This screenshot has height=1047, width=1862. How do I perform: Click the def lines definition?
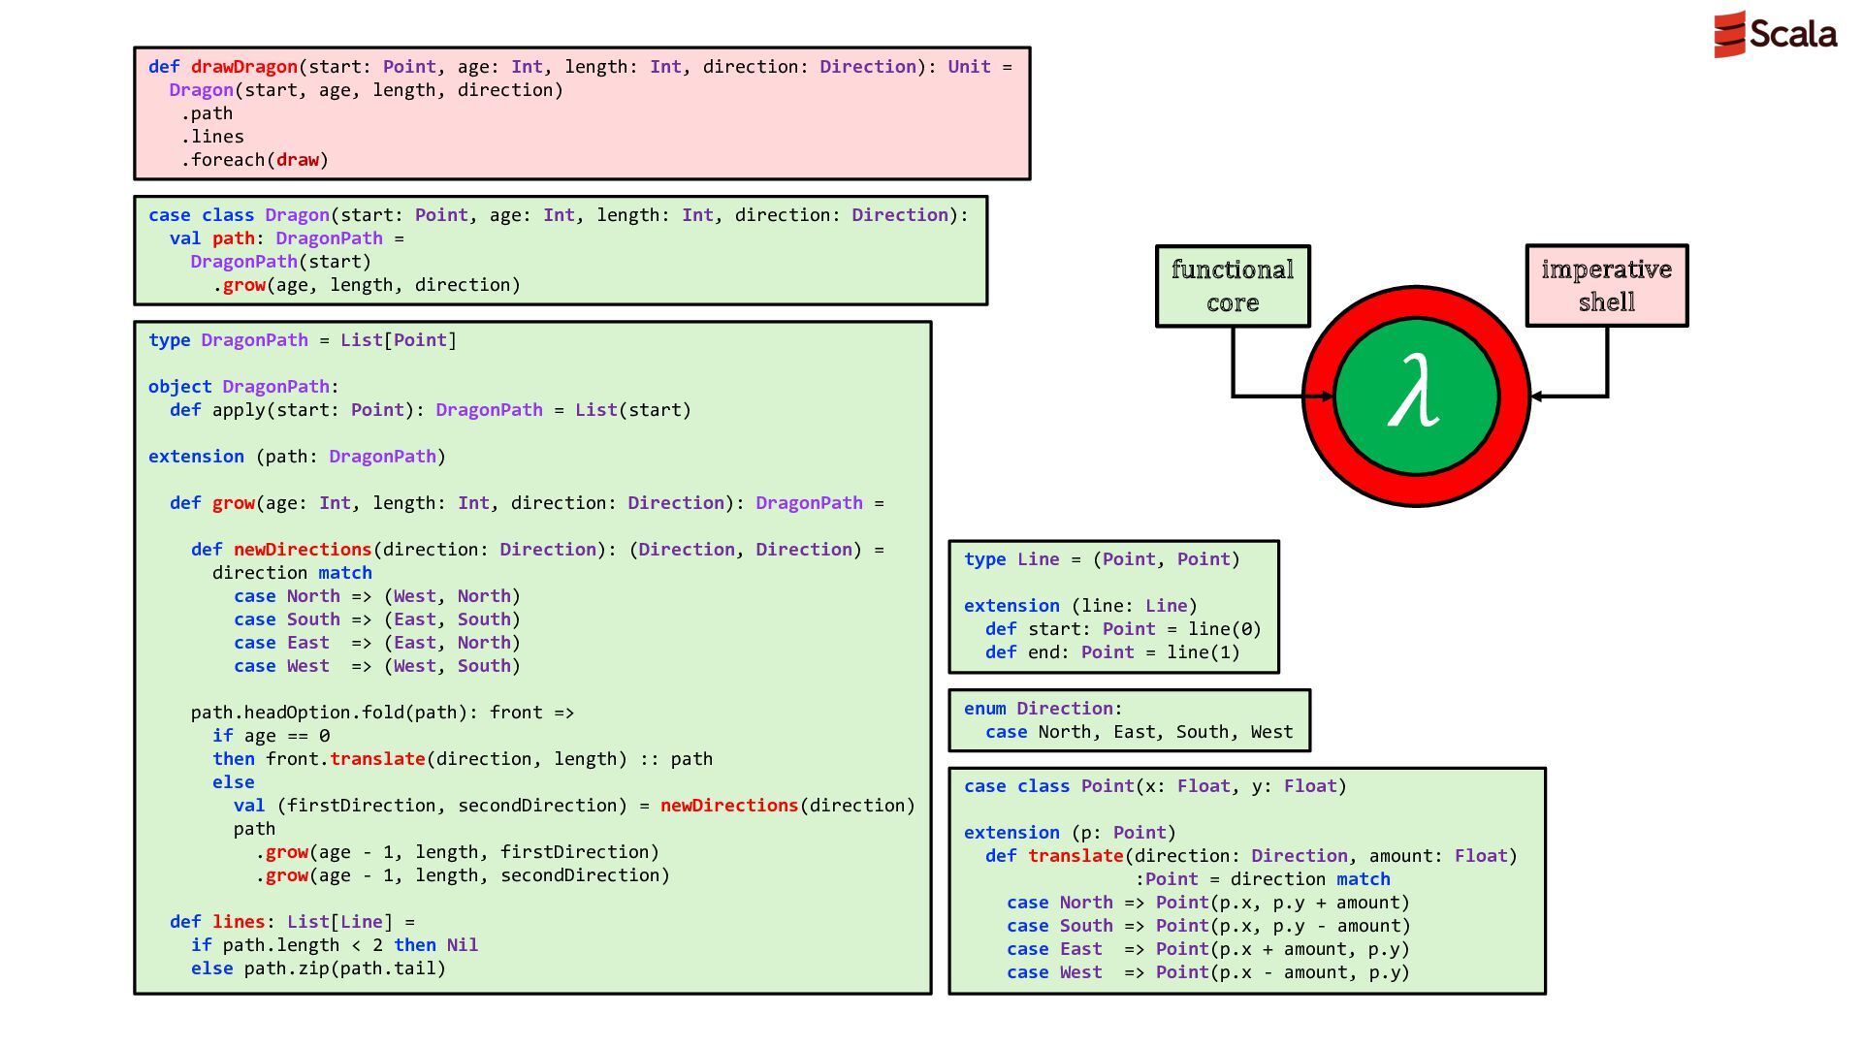[292, 922]
